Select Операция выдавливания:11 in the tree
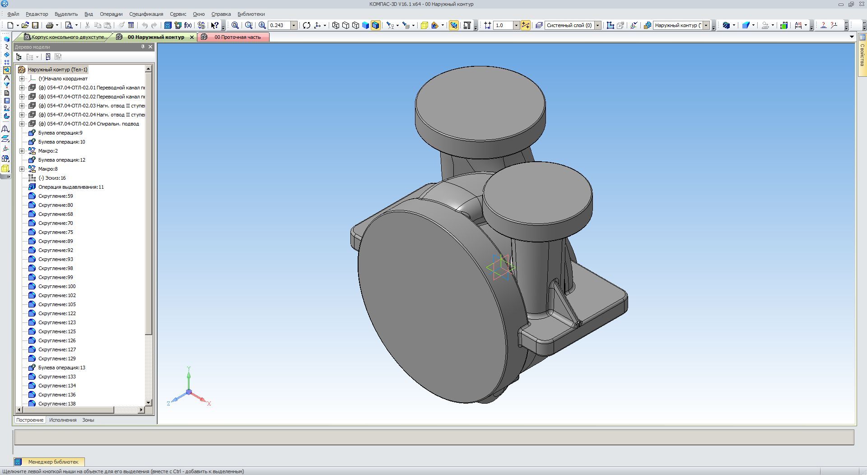Screen dimensions: 867x475 (71, 187)
